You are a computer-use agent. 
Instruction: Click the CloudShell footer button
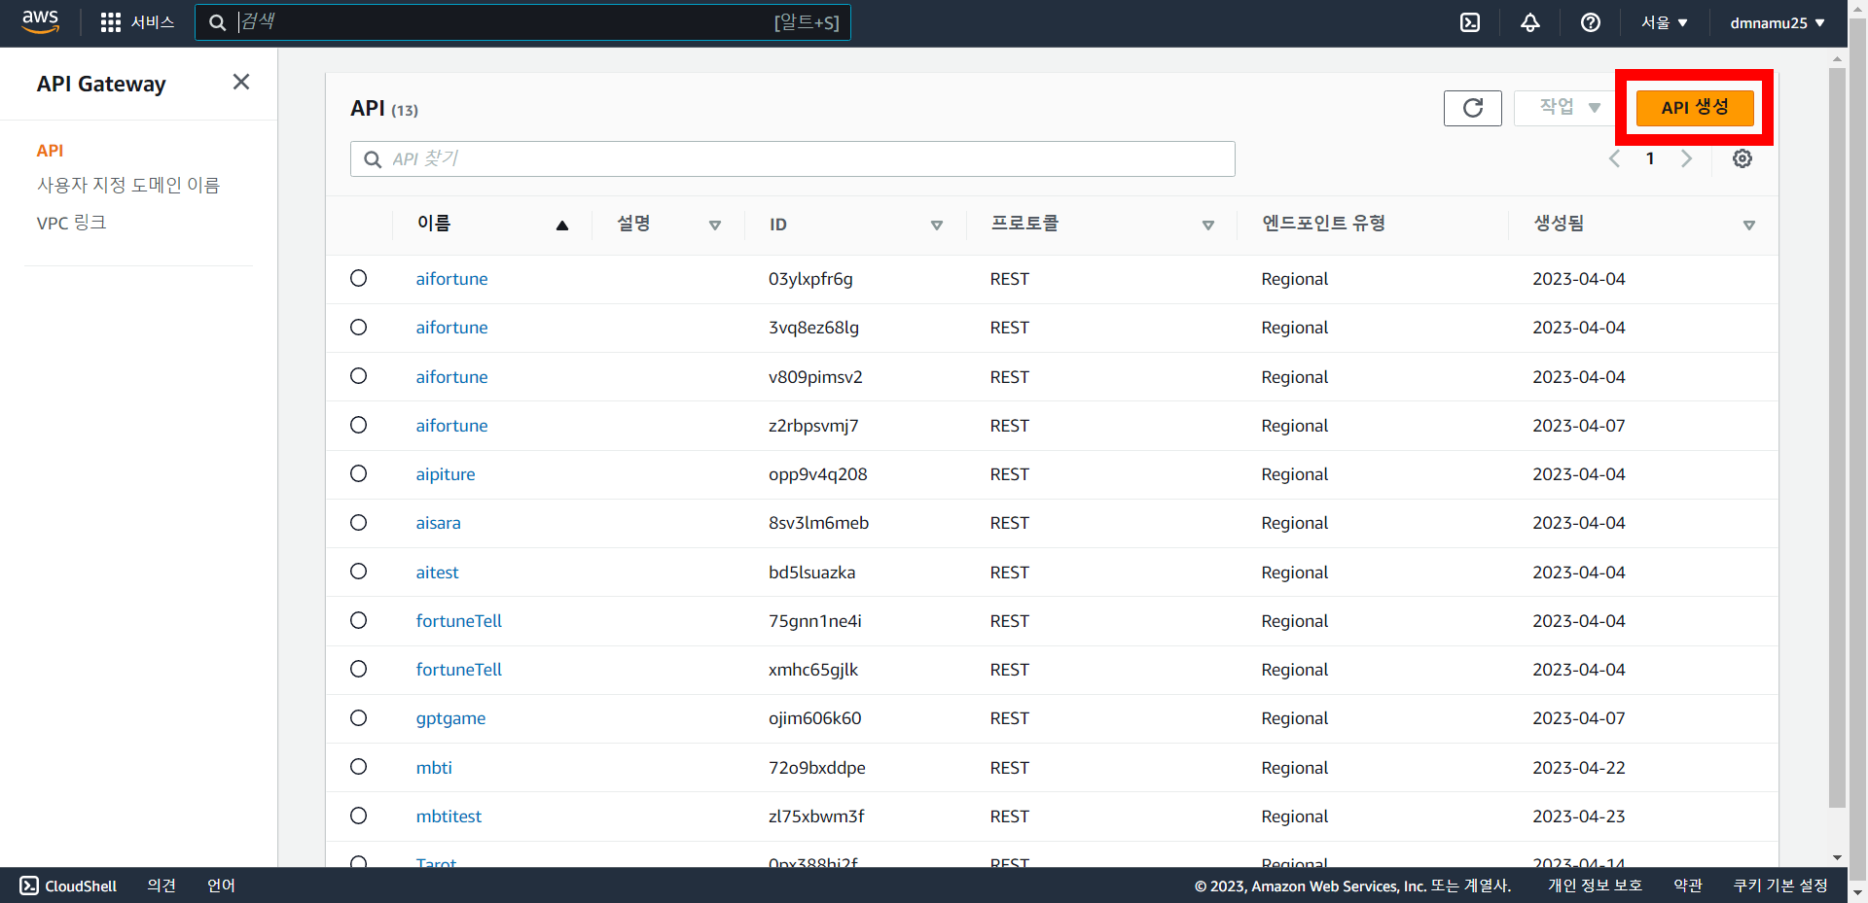click(69, 886)
